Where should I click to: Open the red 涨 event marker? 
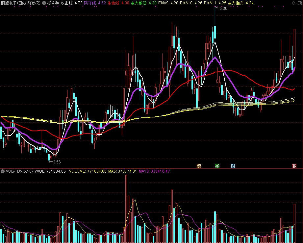coord(294,166)
